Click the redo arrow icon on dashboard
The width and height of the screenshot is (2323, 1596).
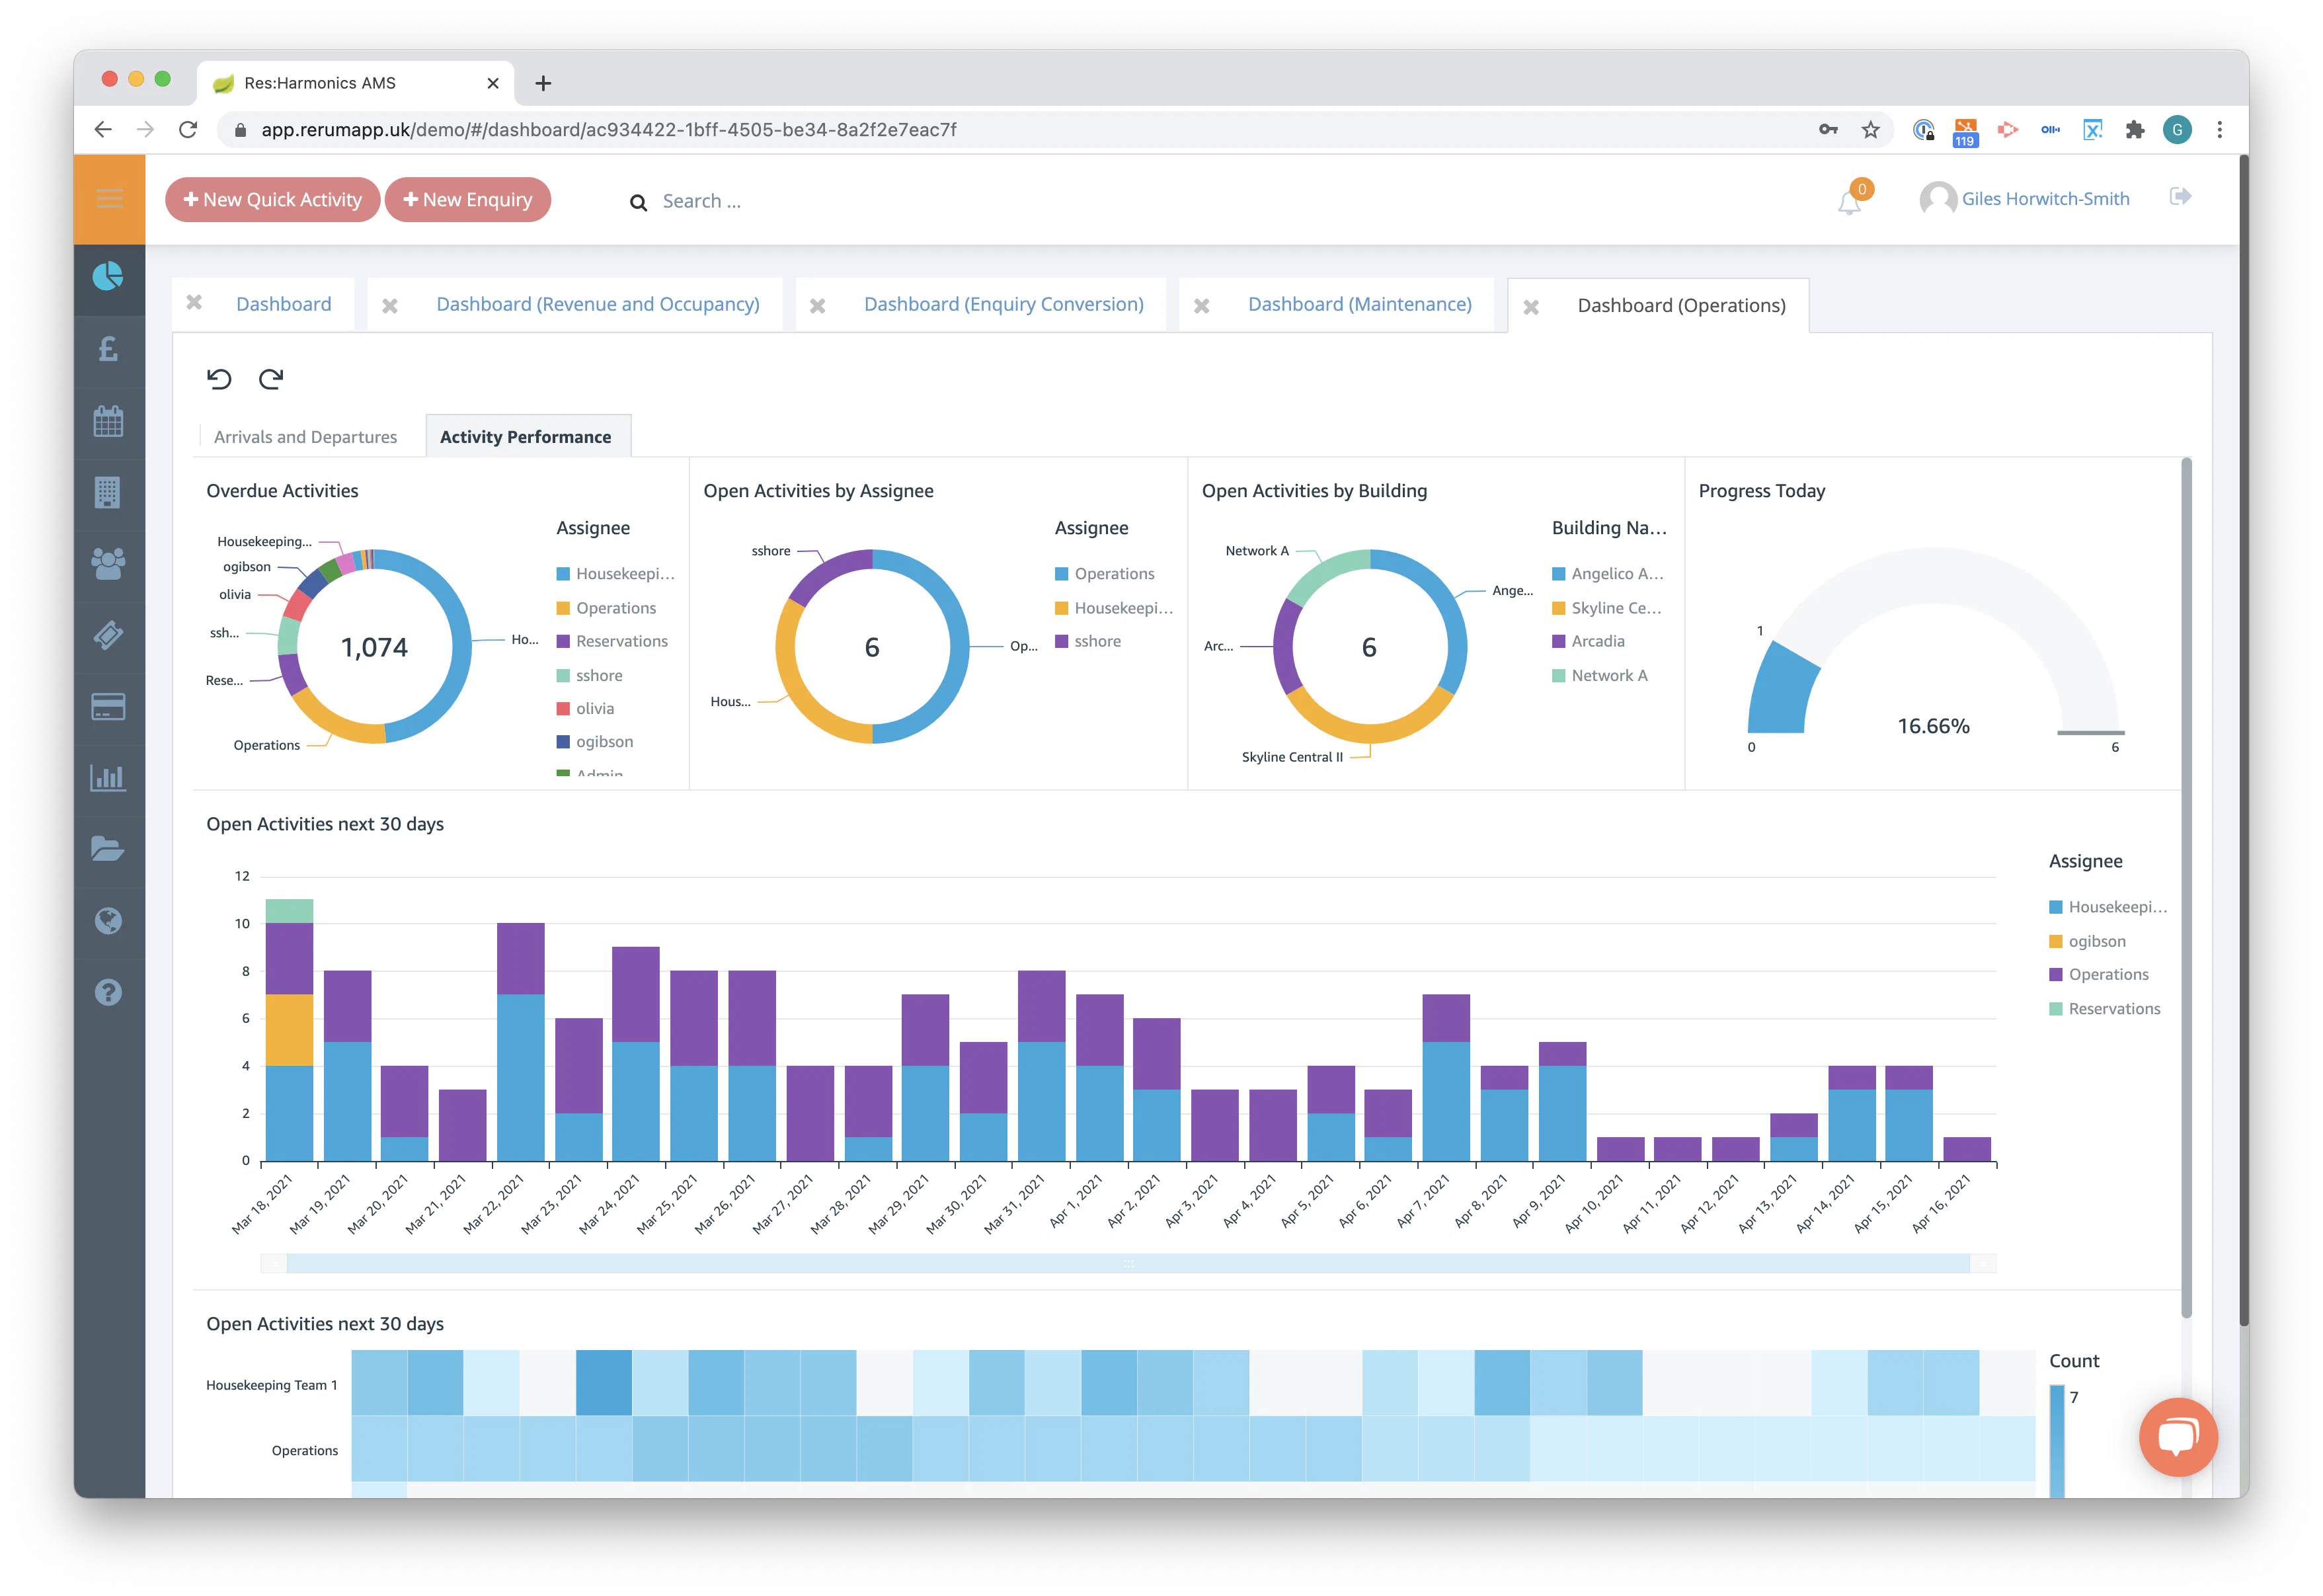pos(271,379)
